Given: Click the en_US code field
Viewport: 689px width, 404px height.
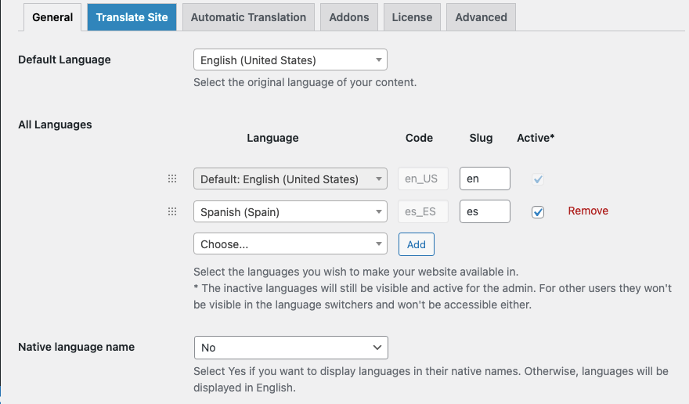Looking at the screenshot, I should (x=423, y=179).
